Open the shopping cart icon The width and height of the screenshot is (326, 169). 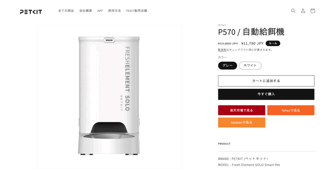coord(313,11)
